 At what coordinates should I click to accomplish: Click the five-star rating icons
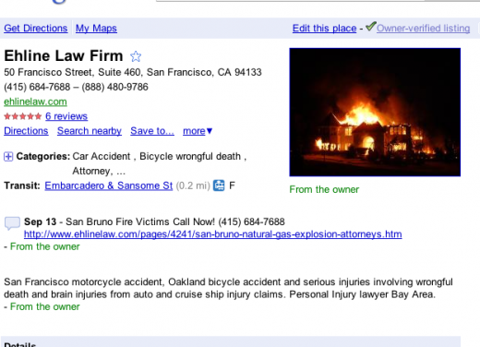22,116
